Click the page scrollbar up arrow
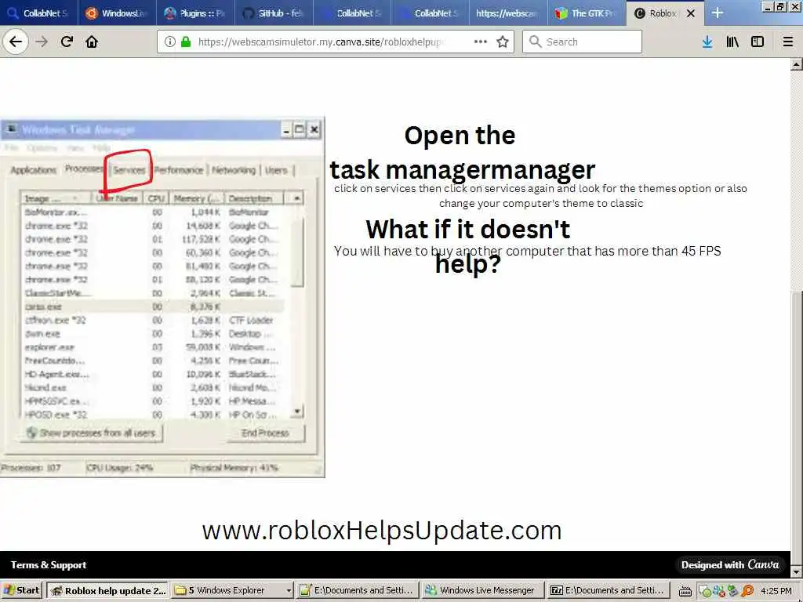This screenshot has width=803, height=602. click(x=797, y=64)
